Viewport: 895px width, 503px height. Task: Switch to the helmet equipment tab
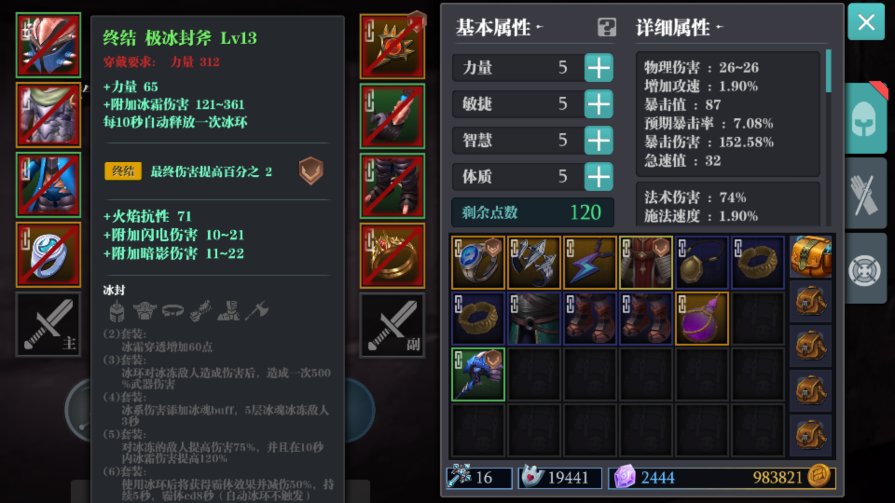(865, 119)
